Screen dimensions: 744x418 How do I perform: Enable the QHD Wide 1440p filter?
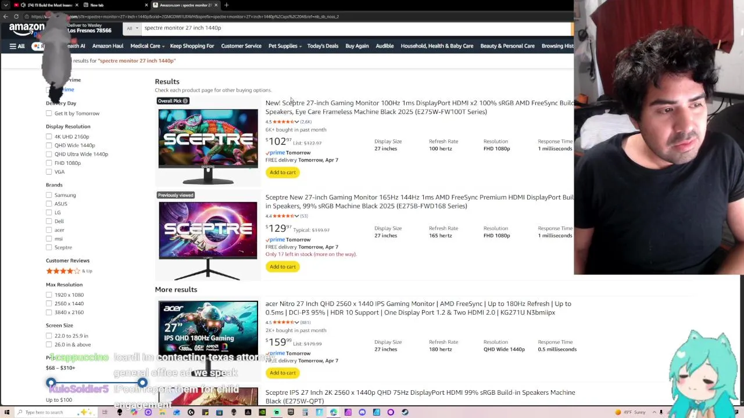click(x=49, y=145)
